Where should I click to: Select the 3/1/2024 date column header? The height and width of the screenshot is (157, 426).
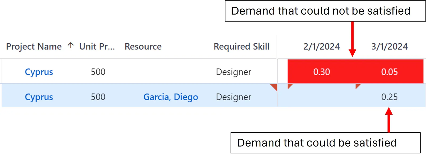tap(390, 47)
